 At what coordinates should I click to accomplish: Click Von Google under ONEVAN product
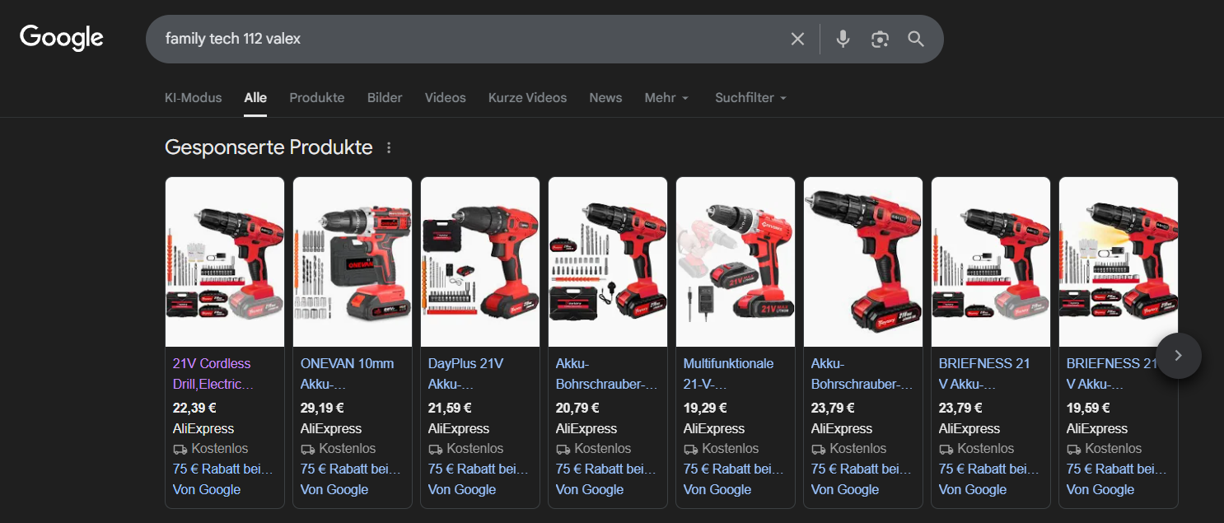pos(334,489)
